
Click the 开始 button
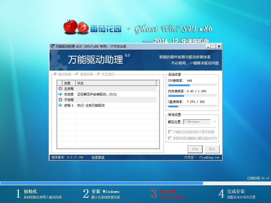(x=195, y=149)
